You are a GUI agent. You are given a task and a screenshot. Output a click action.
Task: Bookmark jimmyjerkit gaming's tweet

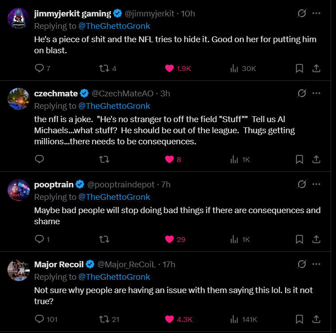click(x=300, y=68)
